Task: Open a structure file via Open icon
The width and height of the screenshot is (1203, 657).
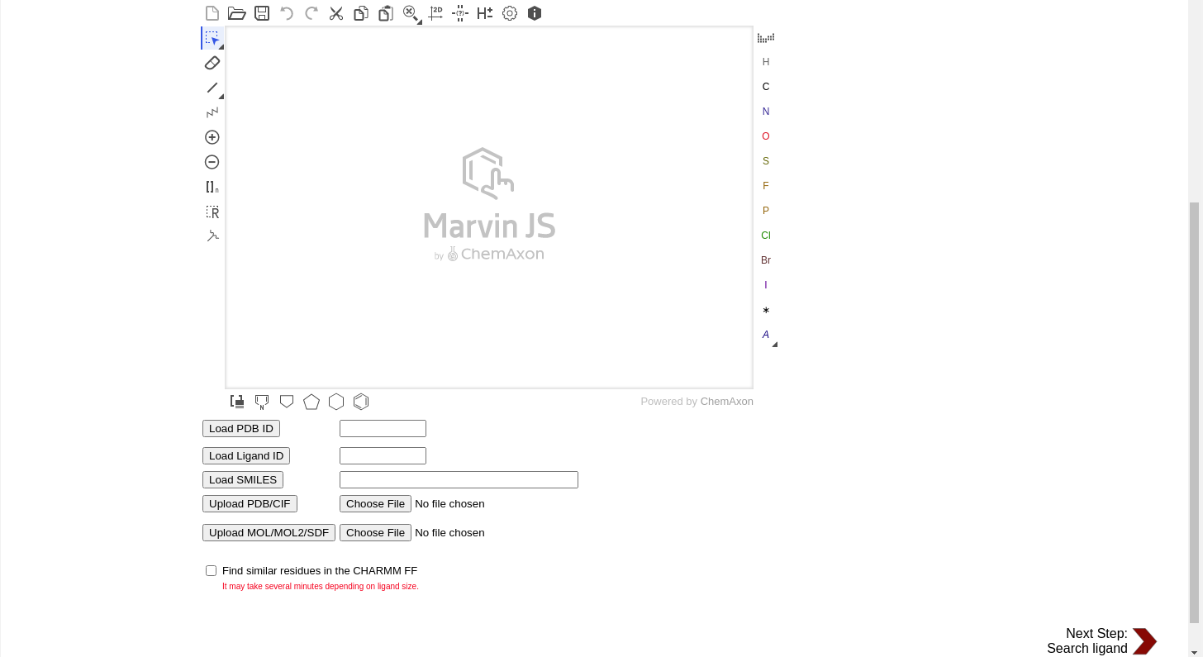Action: (x=237, y=13)
